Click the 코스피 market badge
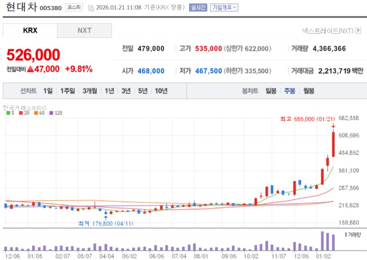The width and height of the screenshot is (367, 260). (x=74, y=7)
